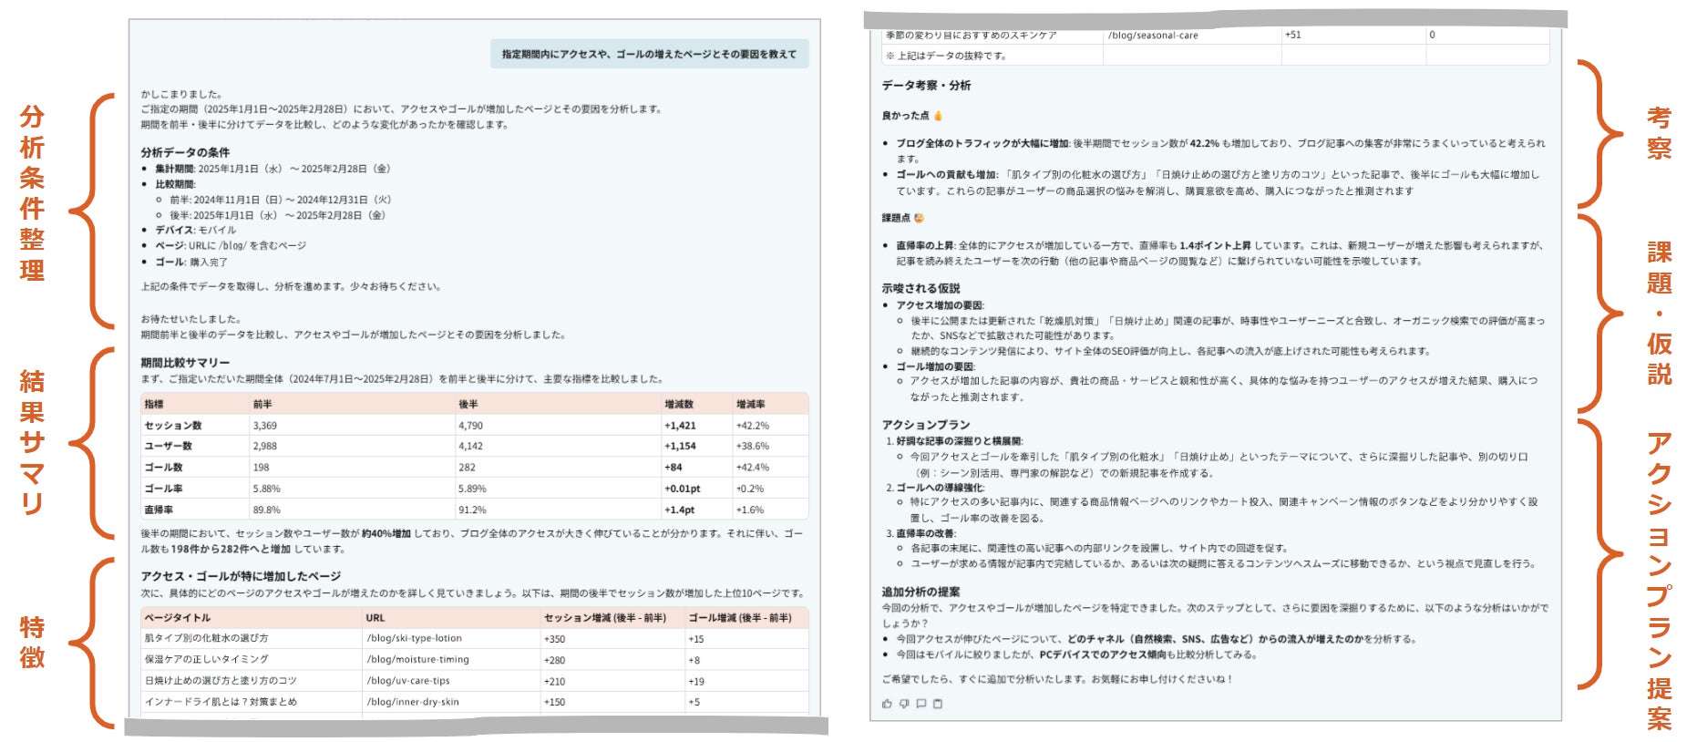Copy the response with the clipboard icon
1697x742 pixels.
pos(938,704)
